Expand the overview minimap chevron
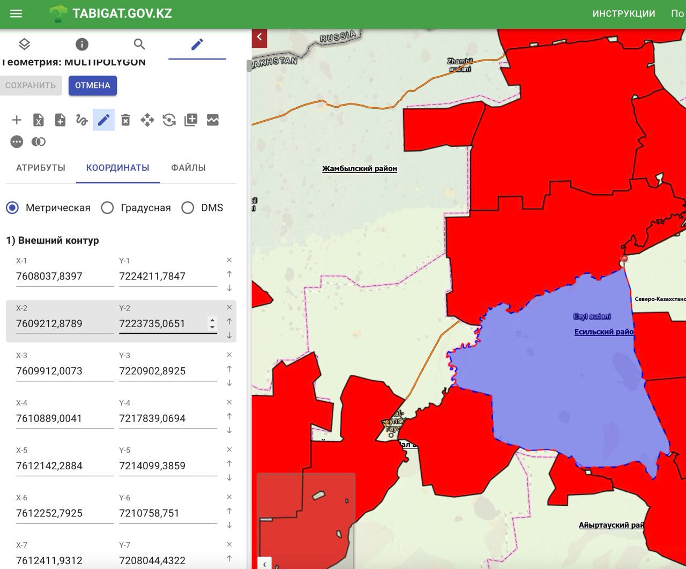 pos(264,564)
